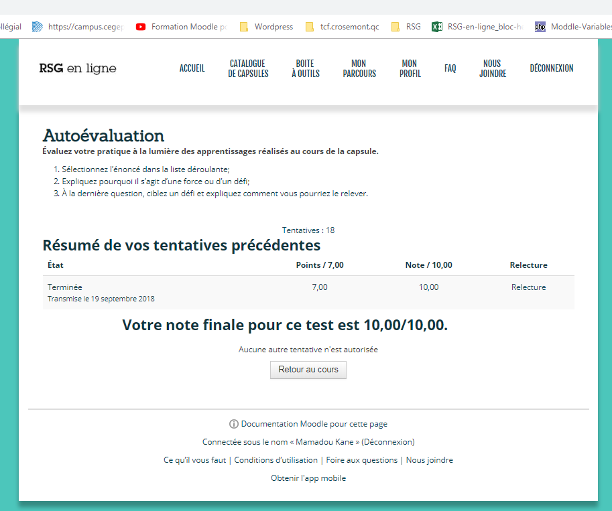Open Boite à outils menu item
The image size is (612, 511).
click(x=305, y=68)
